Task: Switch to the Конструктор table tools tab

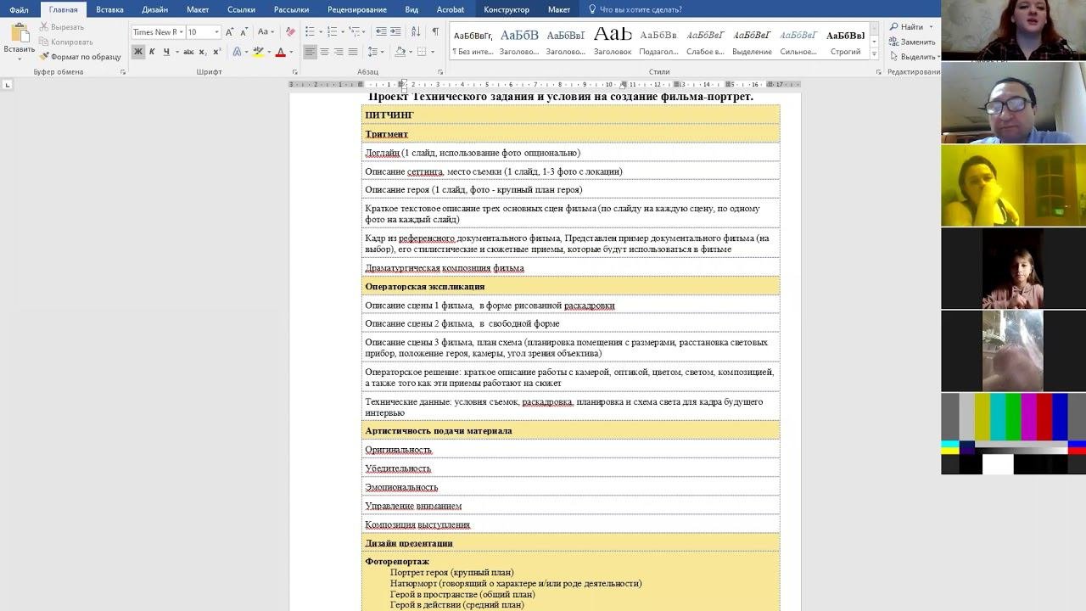Action: pos(507,10)
